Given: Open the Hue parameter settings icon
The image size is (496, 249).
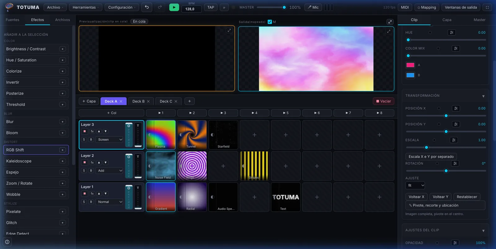Looking at the screenshot, I should [x=452, y=32].
